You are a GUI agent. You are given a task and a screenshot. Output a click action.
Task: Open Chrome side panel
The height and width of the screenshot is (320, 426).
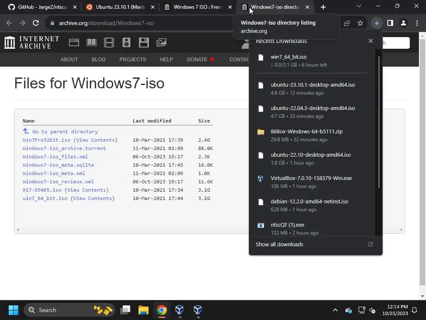390,23
